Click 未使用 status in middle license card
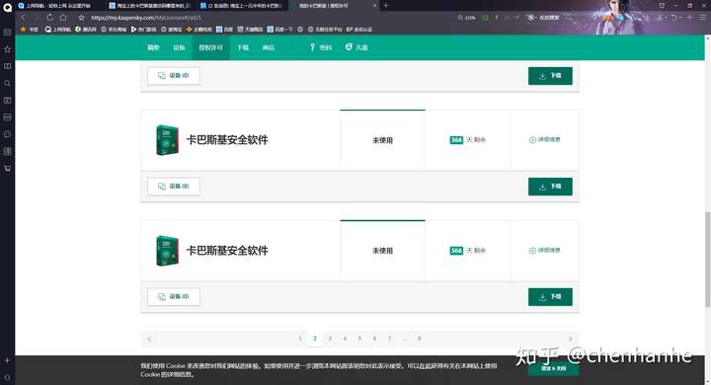 382,140
